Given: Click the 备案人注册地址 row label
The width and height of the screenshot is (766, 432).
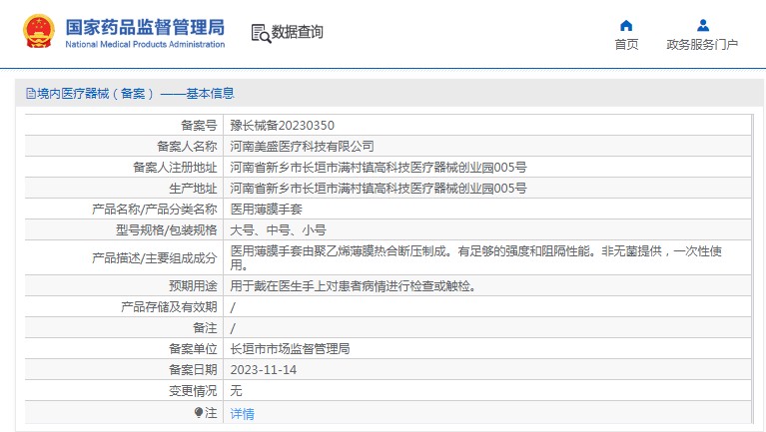Looking at the screenshot, I should pos(175,168).
